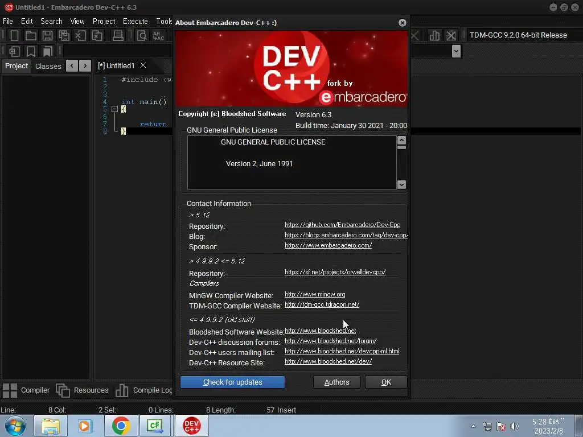Click the Find magnifier toolbar icon
Screen dimensions: 583x437
[142, 36]
